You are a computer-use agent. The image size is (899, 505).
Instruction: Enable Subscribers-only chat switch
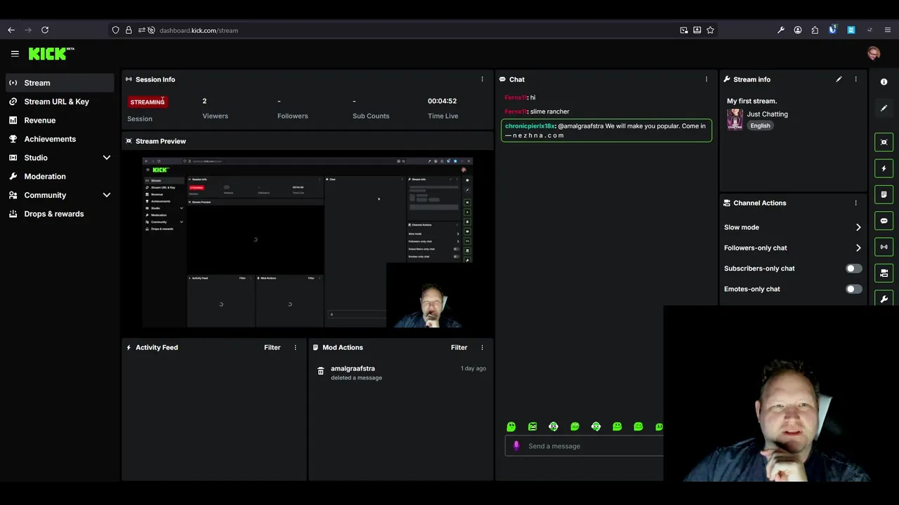[x=853, y=269]
